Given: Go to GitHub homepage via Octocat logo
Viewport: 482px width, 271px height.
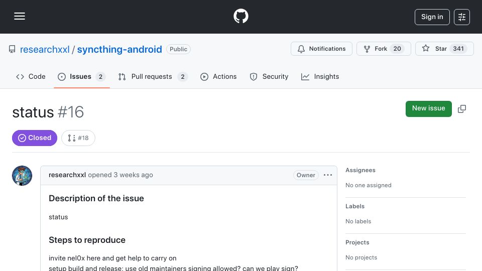Looking at the screenshot, I should point(240,16).
